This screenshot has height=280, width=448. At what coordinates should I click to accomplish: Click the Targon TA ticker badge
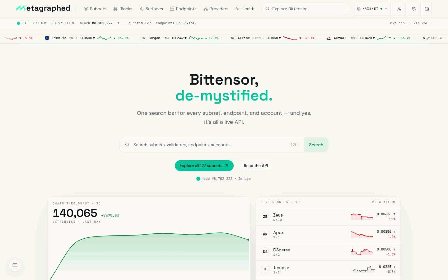click(143, 38)
